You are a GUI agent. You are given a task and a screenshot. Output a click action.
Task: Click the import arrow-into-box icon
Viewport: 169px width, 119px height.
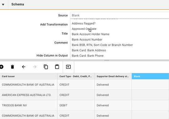click(68, 67)
